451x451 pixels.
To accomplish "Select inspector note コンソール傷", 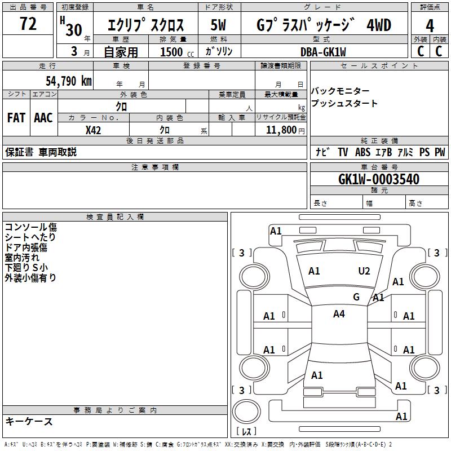I will pyautogui.click(x=31, y=227).
